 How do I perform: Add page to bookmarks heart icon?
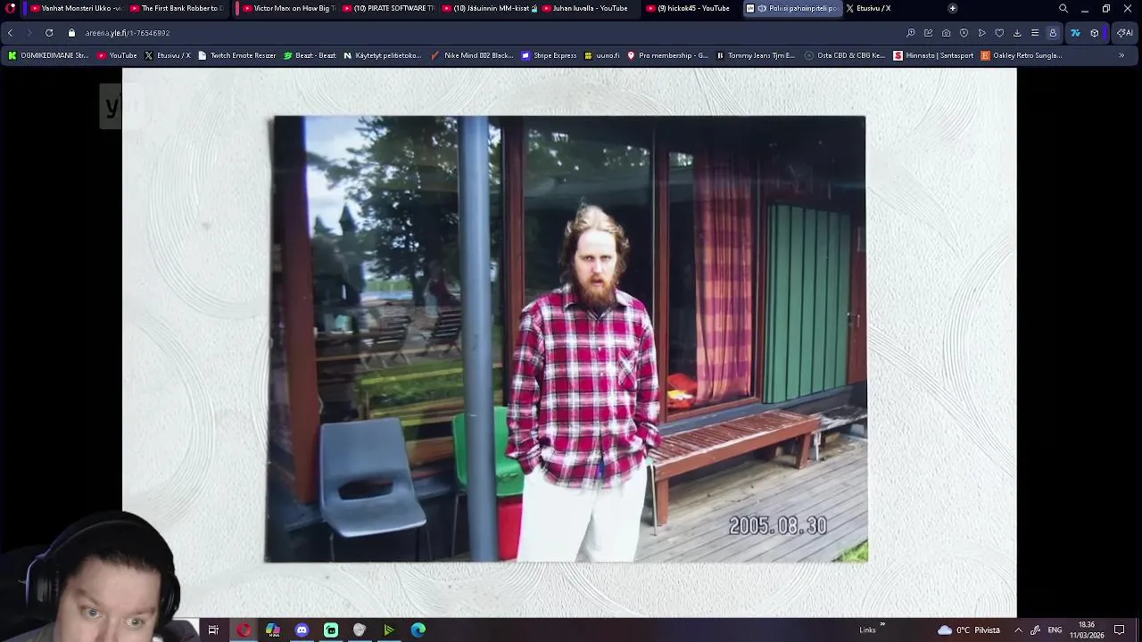[999, 33]
